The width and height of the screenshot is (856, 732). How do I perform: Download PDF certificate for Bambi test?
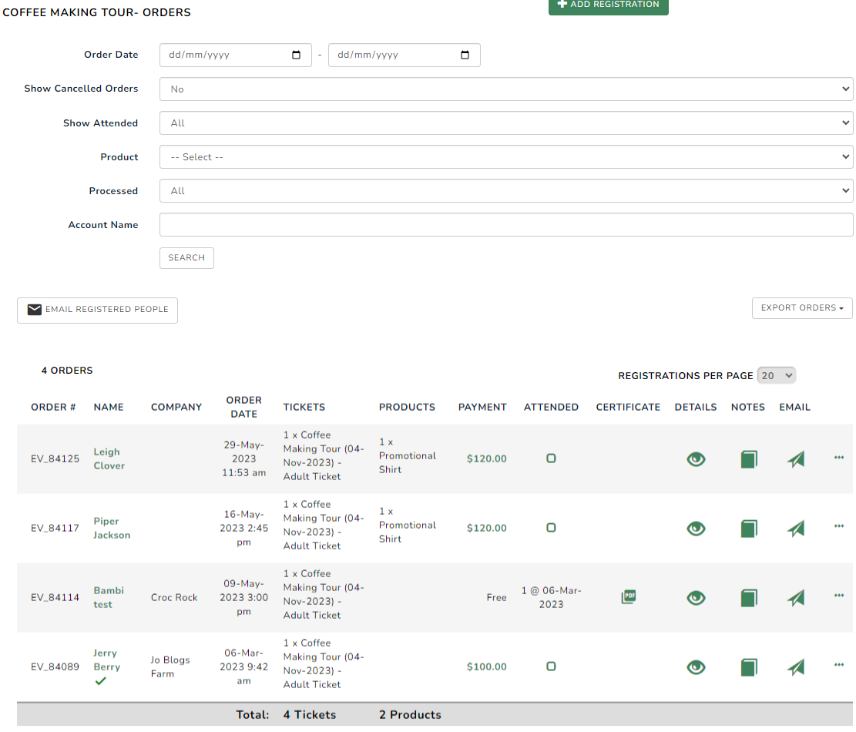click(629, 596)
